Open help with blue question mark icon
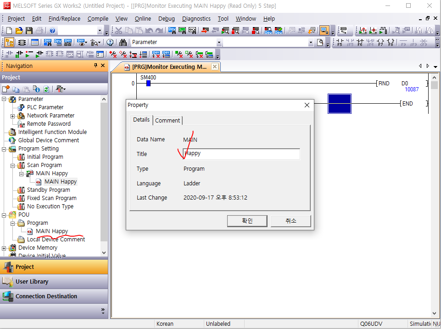 52,30
